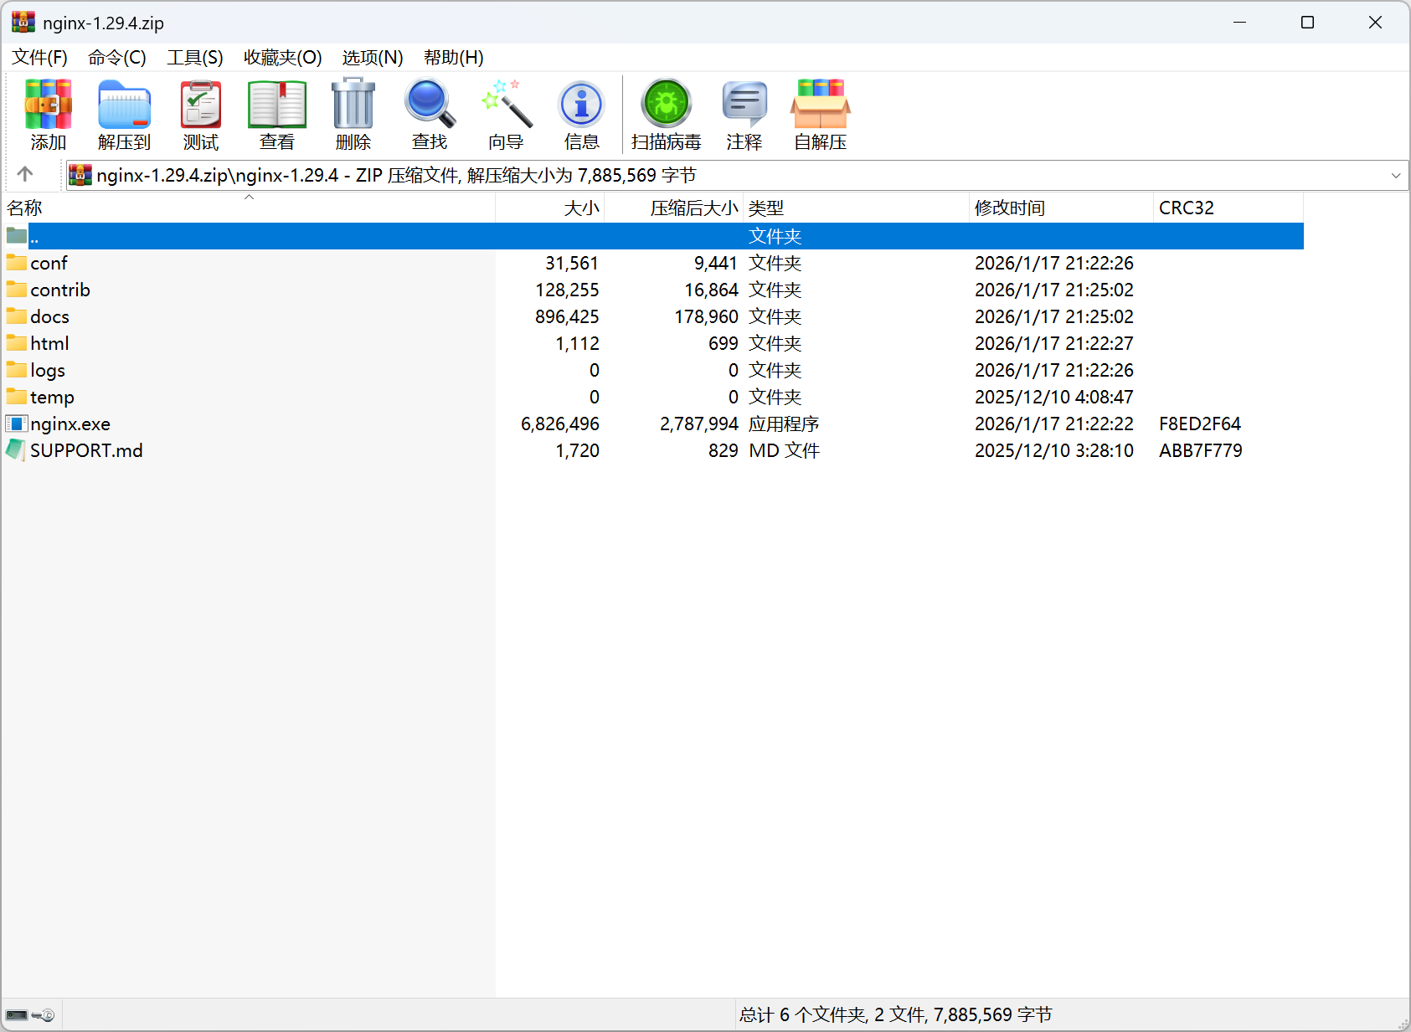Click status bar total '总计 6 个文件夹' text
The height and width of the screenshot is (1032, 1411).
point(802,1014)
